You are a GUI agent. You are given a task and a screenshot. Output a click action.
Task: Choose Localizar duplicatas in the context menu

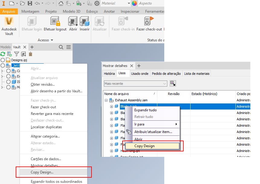pyautogui.click(x=53, y=127)
